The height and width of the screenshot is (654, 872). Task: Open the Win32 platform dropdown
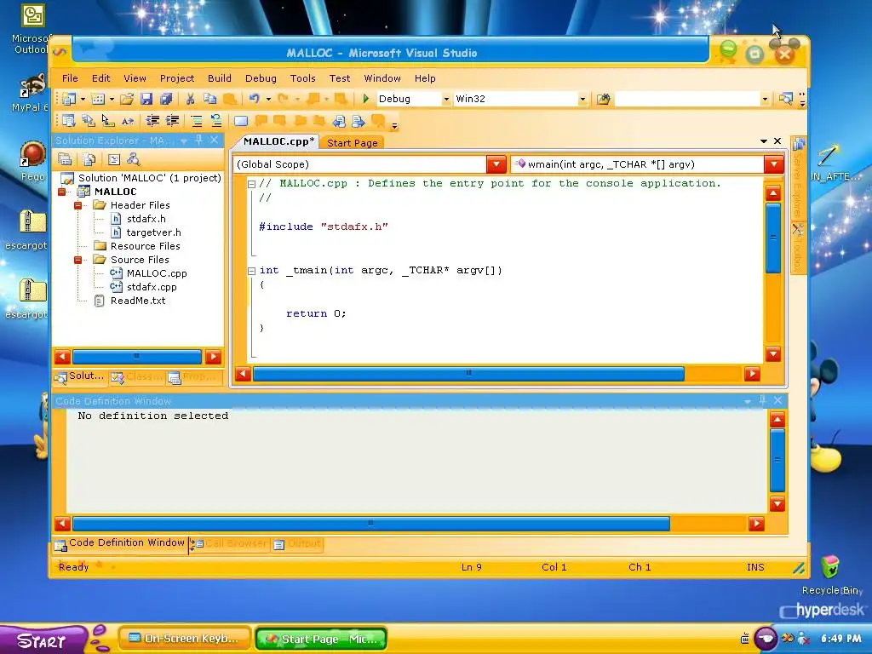pos(582,99)
